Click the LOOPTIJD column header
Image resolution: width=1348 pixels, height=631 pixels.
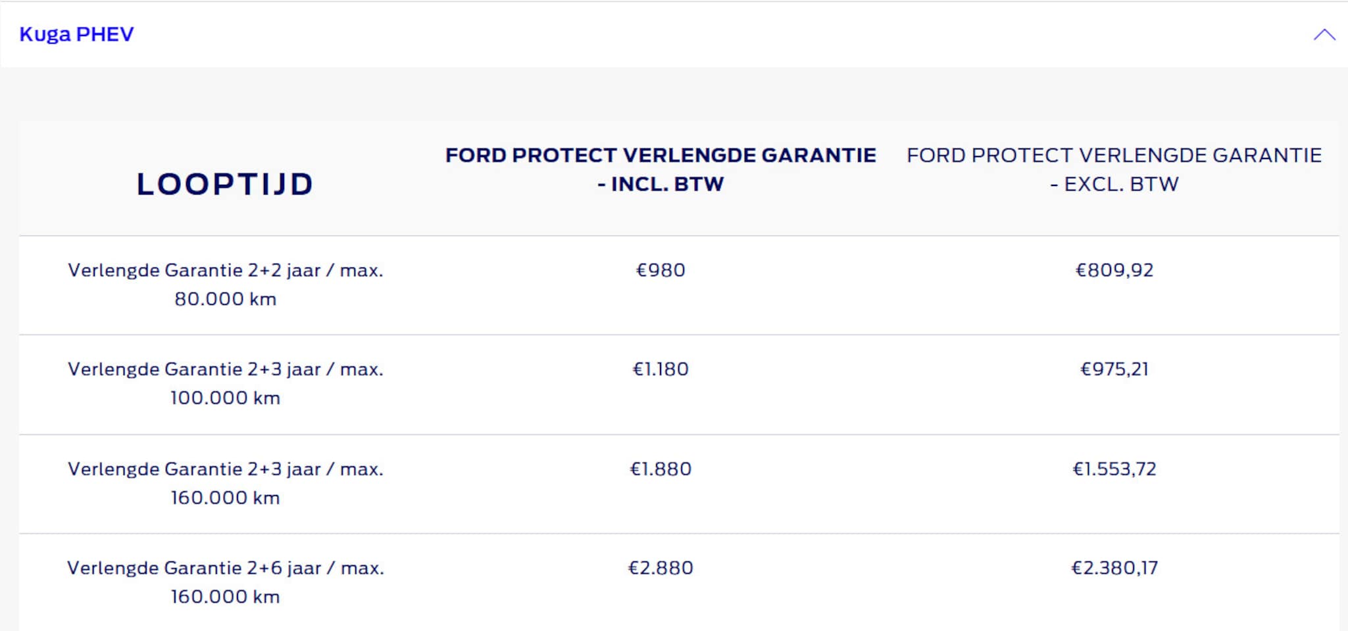click(225, 184)
